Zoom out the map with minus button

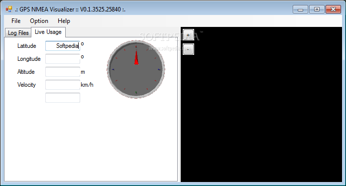click(x=188, y=49)
